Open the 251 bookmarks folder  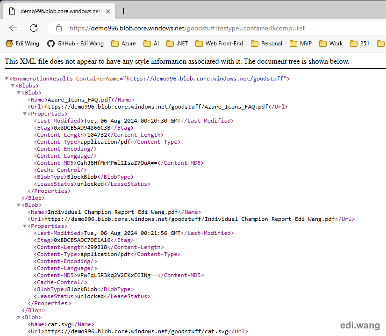[360, 44]
